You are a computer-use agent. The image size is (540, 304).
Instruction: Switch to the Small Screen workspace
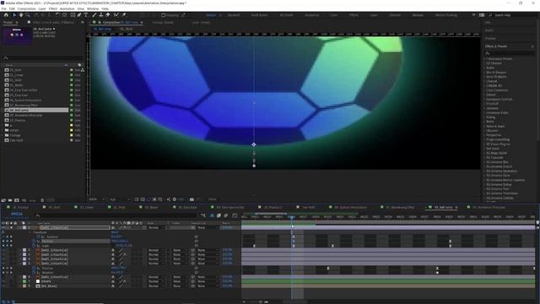click(x=259, y=15)
